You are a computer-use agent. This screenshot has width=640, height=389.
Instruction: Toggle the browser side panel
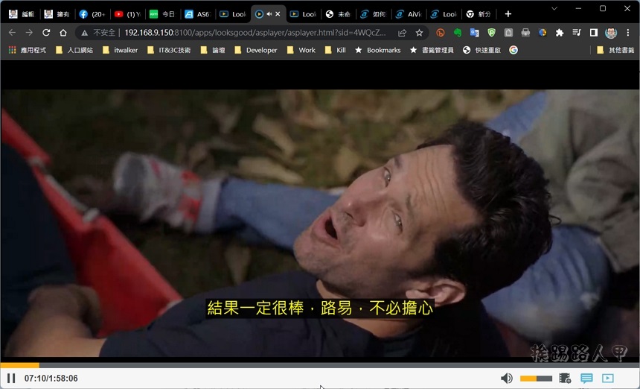click(593, 33)
